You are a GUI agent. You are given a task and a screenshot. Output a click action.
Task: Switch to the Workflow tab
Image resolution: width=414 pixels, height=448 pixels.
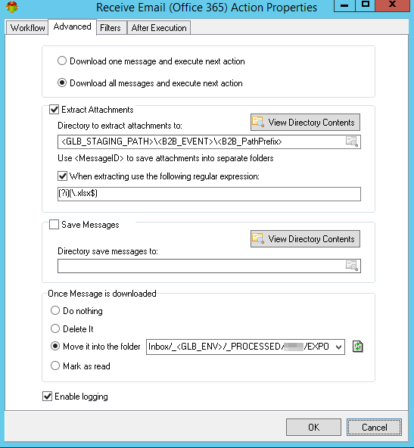point(27,28)
